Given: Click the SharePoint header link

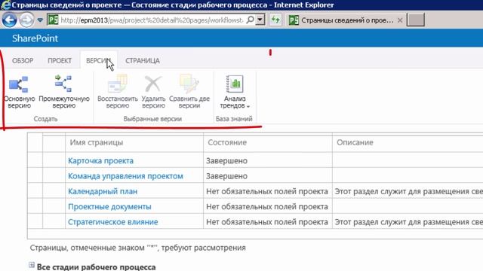Looking at the screenshot, I should 35,38.
